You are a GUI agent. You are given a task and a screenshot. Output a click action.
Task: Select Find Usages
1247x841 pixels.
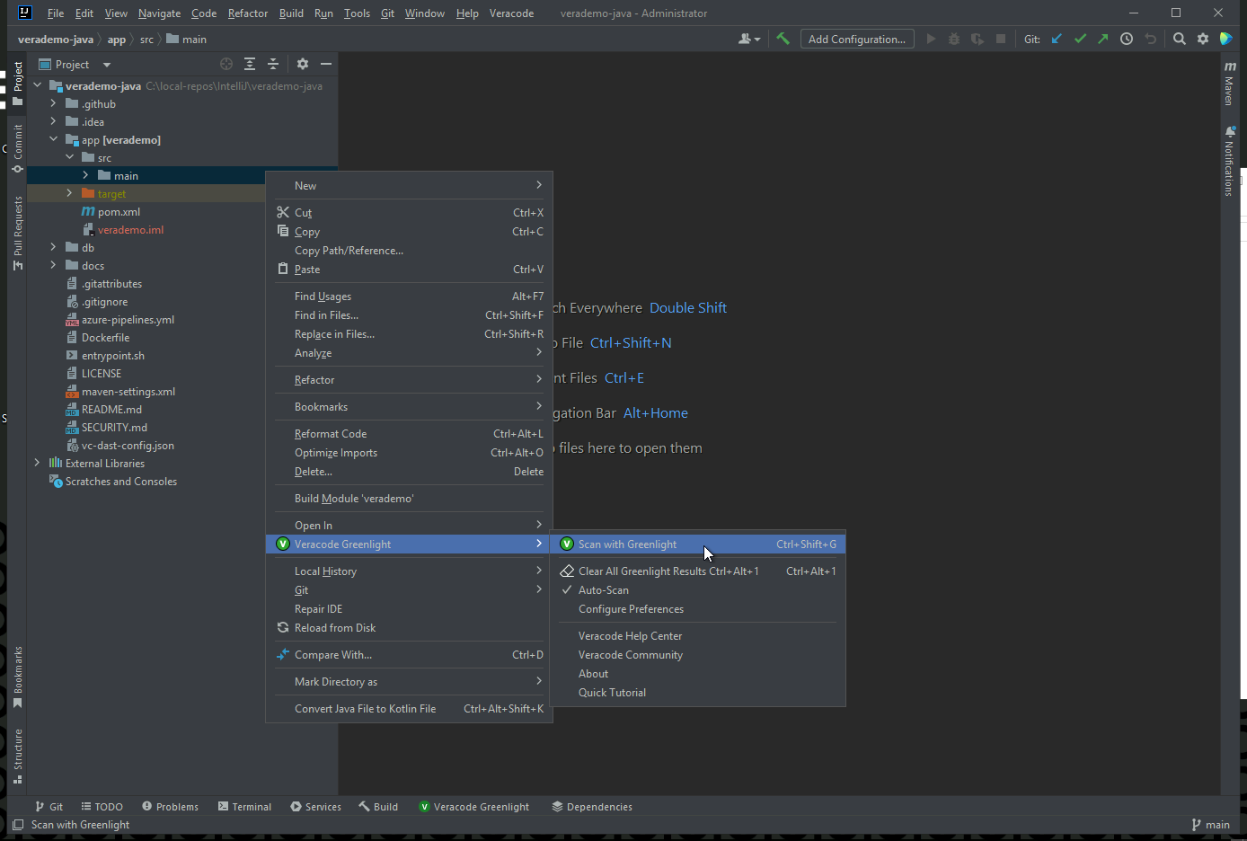(x=410, y=297)
